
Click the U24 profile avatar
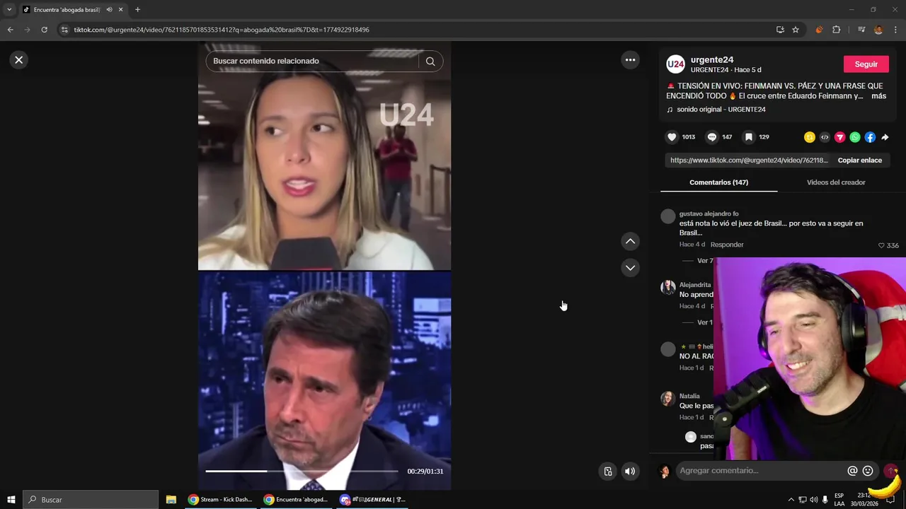(x=675, y=64)
